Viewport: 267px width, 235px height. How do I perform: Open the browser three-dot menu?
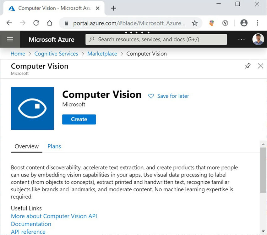[x=258, y=23]
